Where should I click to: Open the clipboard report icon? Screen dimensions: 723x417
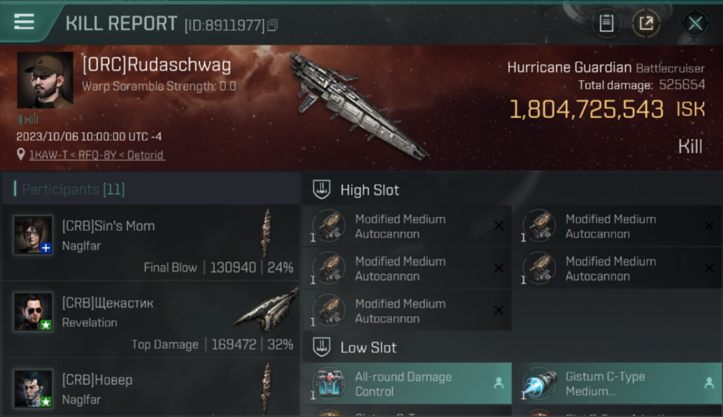coord(606,24)
